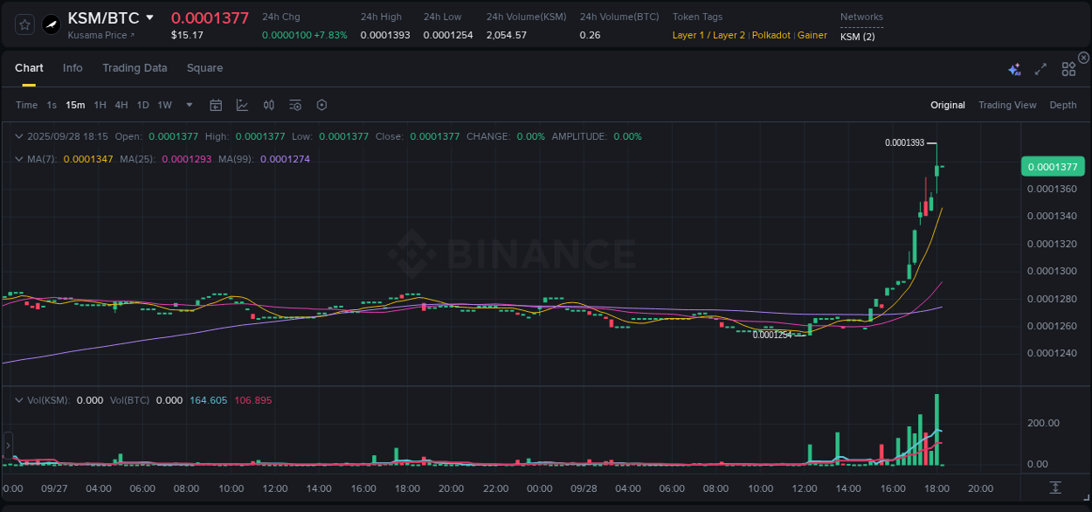Expand the left side panel arrow
The width and height of the screenshot is (1092, 512).
[x=8, y=446]
